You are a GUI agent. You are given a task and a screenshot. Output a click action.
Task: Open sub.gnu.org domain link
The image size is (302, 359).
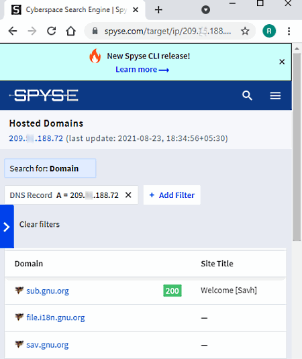(48, 291)
